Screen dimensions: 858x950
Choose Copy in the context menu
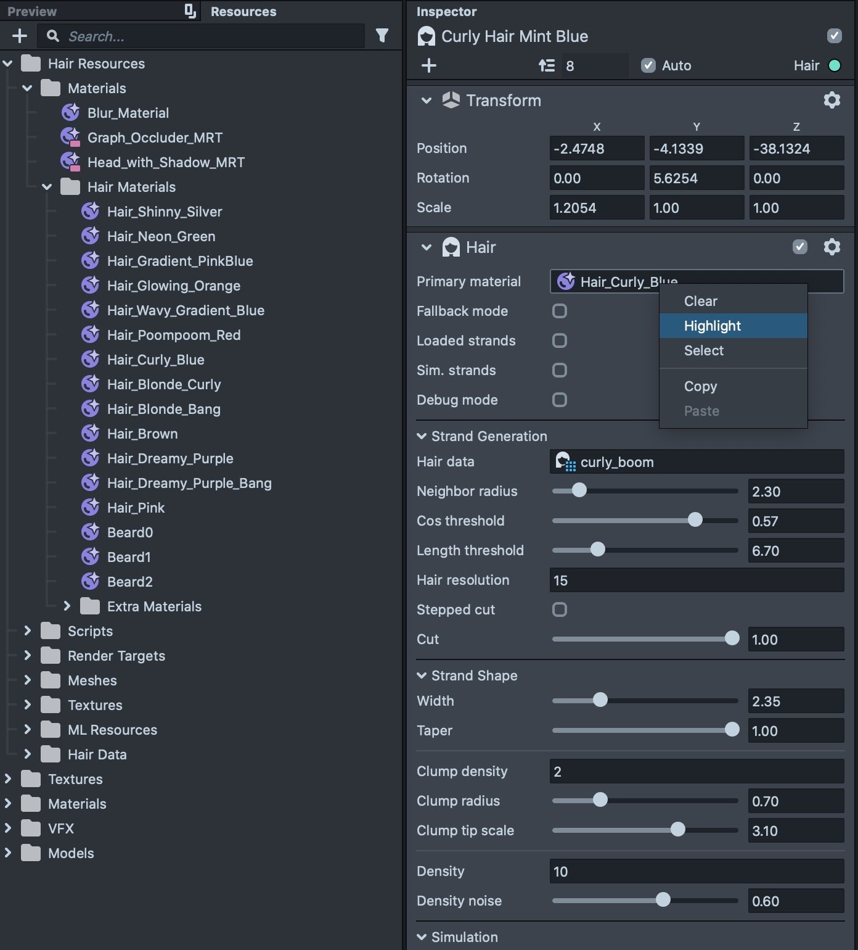click(700, 386)
